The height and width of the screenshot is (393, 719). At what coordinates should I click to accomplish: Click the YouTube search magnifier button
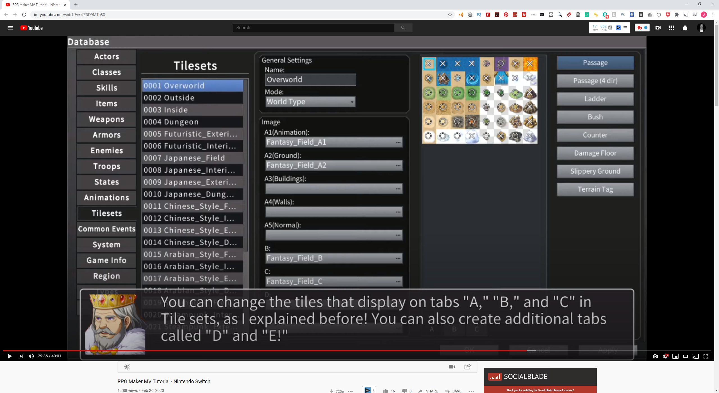403,28
